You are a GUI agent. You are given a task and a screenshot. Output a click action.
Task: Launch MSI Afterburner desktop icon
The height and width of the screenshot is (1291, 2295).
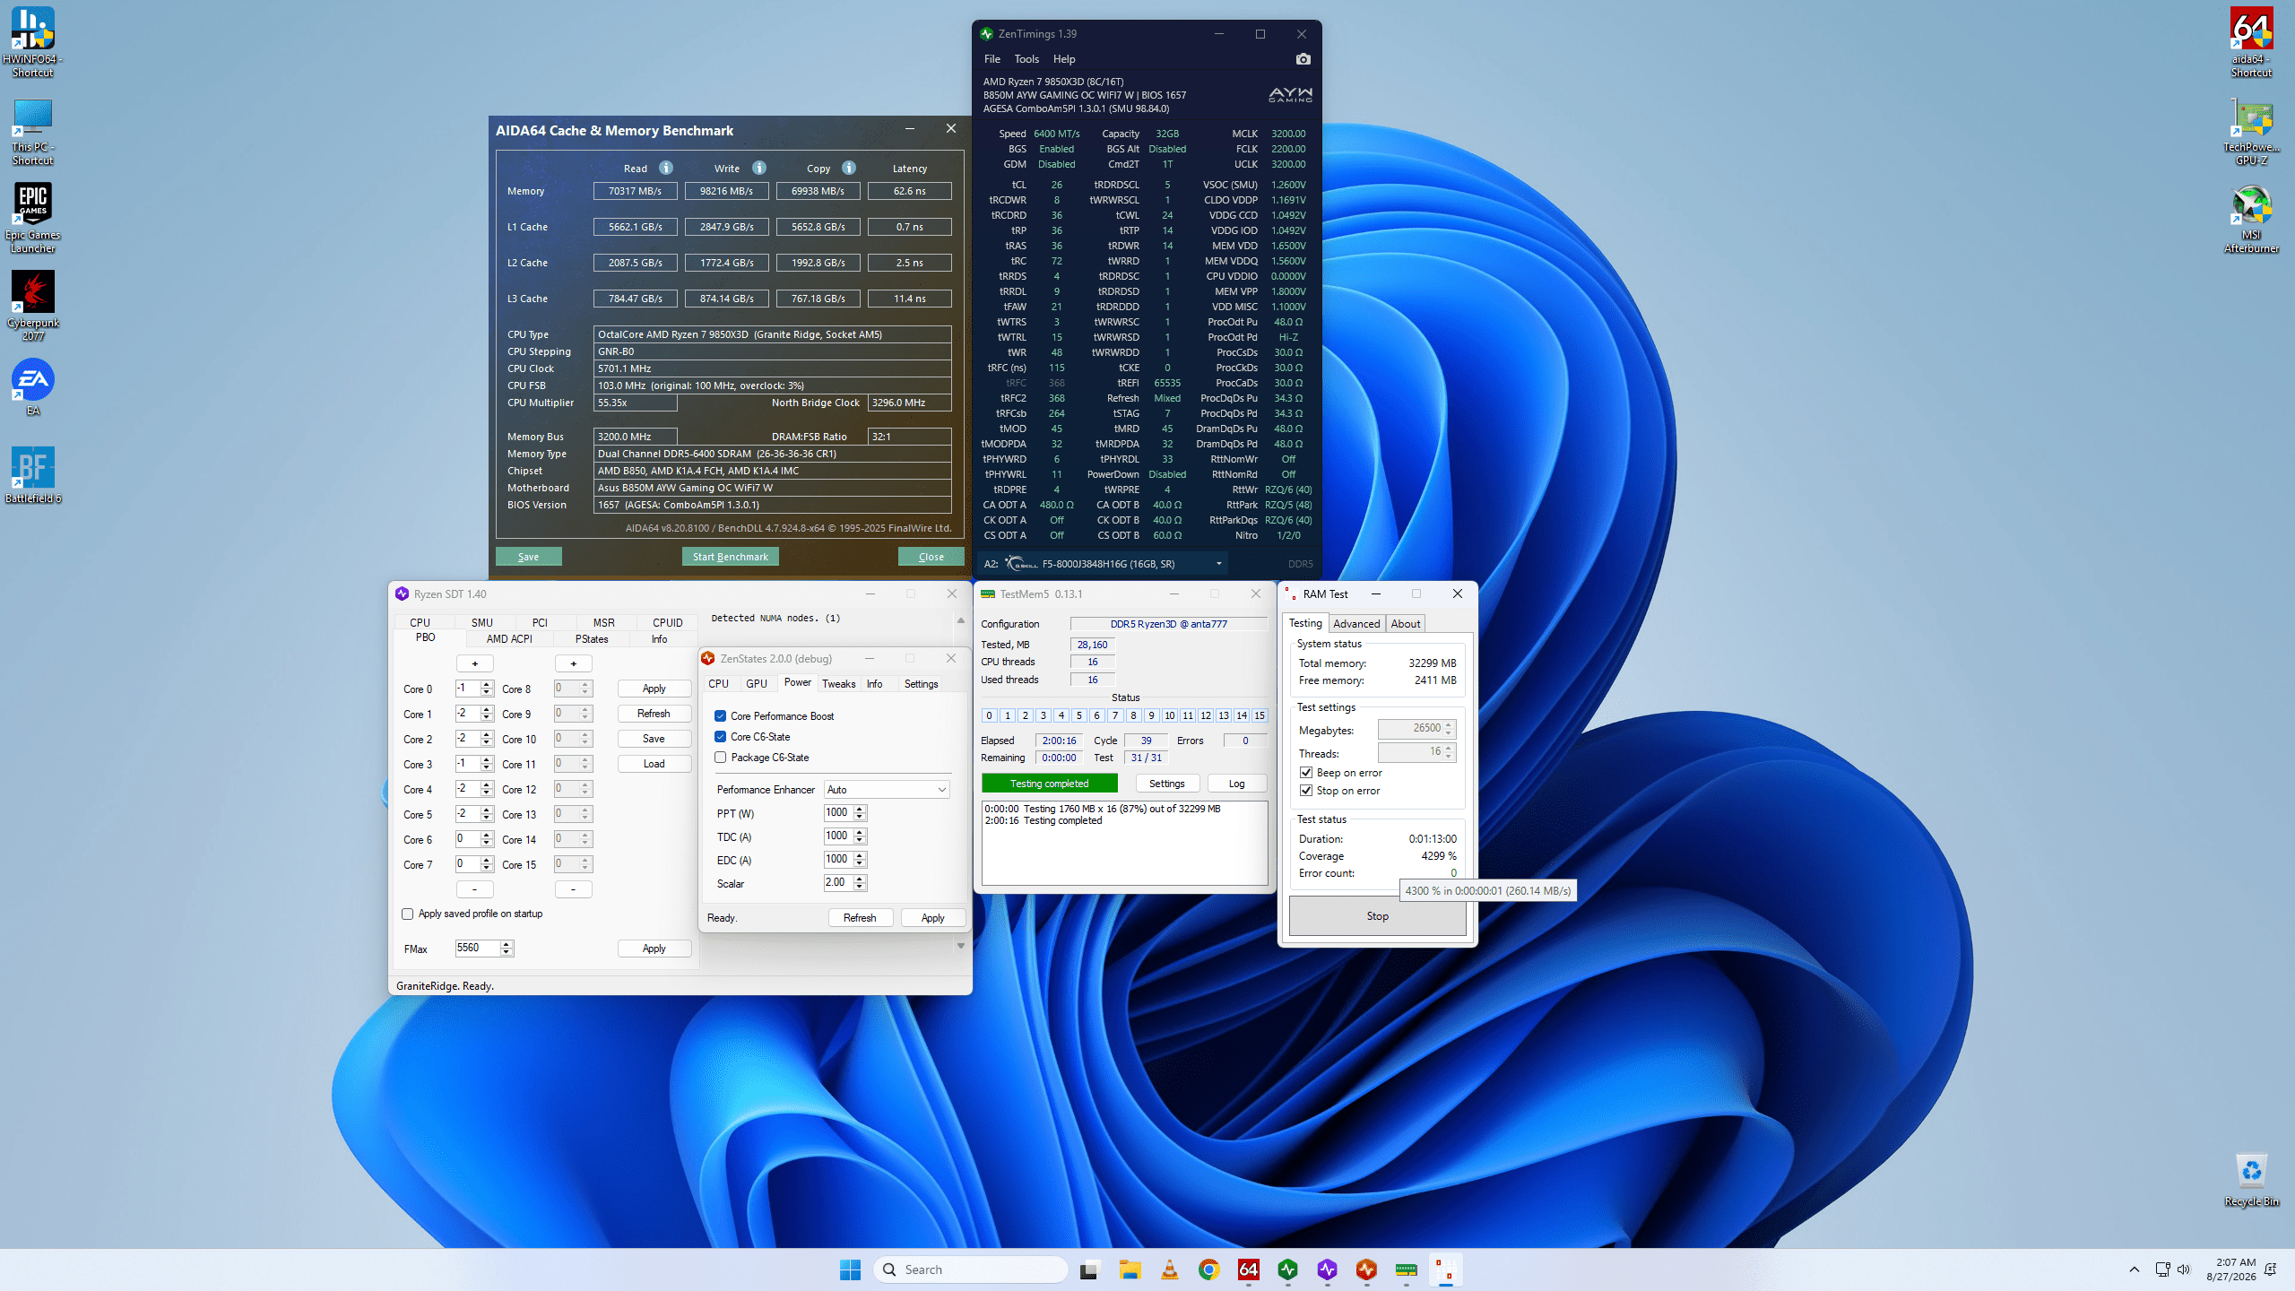(x=2251, y=218)
